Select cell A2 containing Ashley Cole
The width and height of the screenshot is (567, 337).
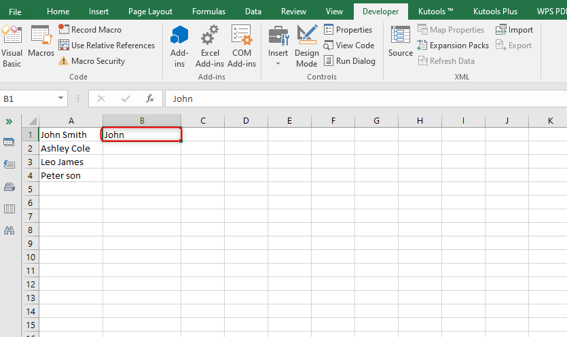coord(71,148)
